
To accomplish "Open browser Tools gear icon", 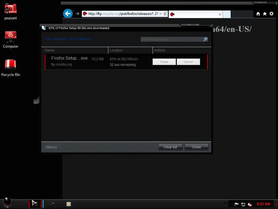I will coord(271,14).
